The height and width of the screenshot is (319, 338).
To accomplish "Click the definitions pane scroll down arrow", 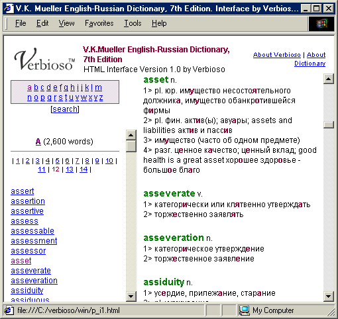I will [x=329, y=296].
